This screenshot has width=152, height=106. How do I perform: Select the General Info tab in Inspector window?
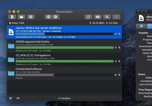click(141, 26)
